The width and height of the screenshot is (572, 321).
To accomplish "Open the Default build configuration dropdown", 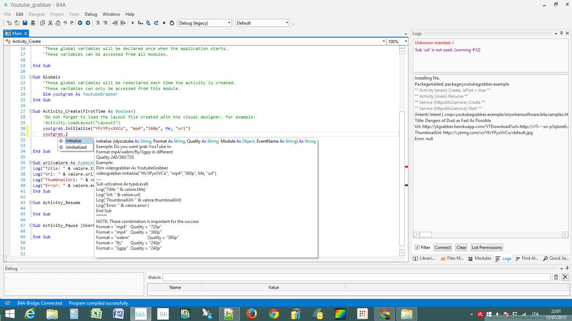I will [262, 23].
